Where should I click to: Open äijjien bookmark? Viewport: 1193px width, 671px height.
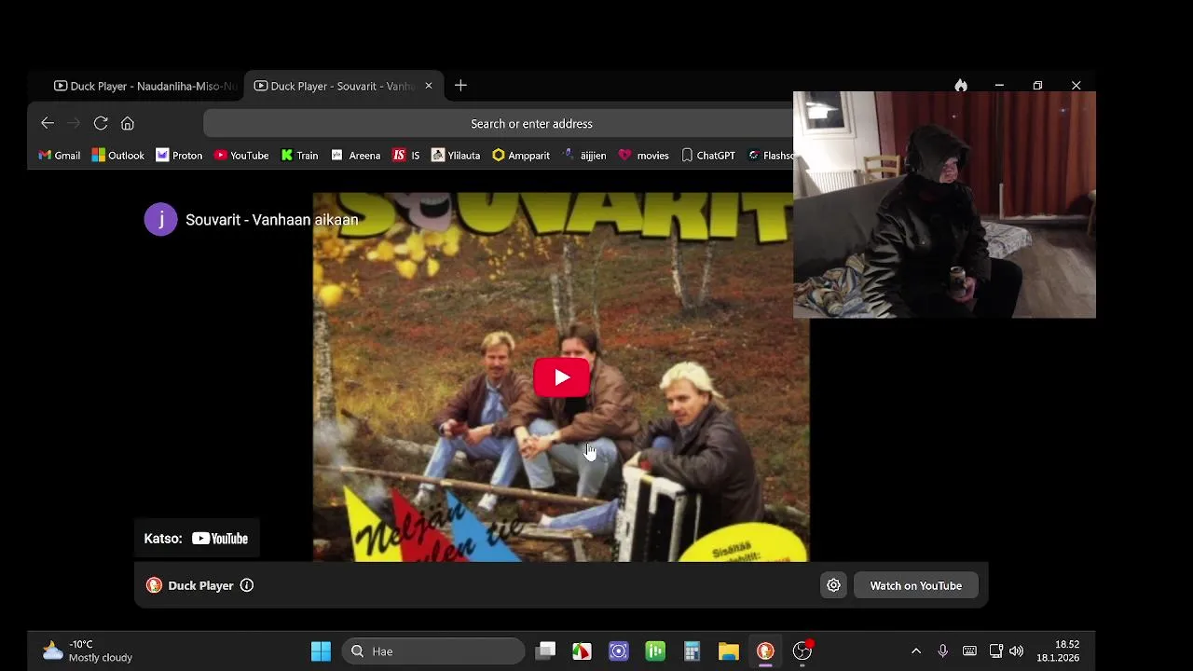click(x=584, y=156)
